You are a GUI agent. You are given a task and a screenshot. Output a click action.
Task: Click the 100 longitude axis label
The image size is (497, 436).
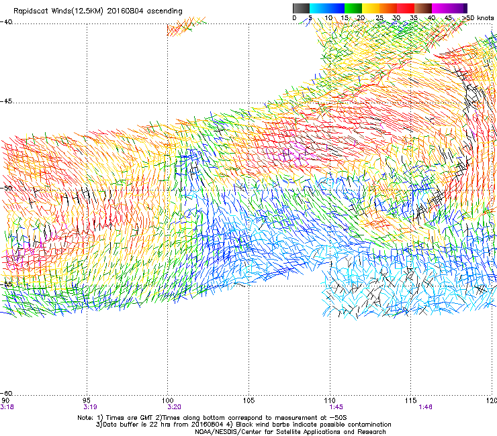coord(167,400)
